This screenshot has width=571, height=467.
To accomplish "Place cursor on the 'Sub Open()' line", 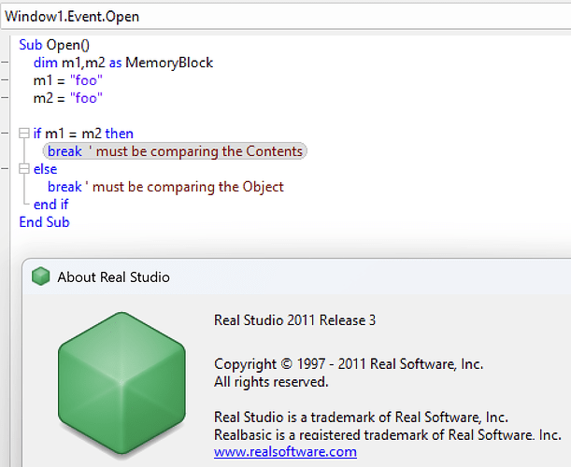I will click(55, 45).
